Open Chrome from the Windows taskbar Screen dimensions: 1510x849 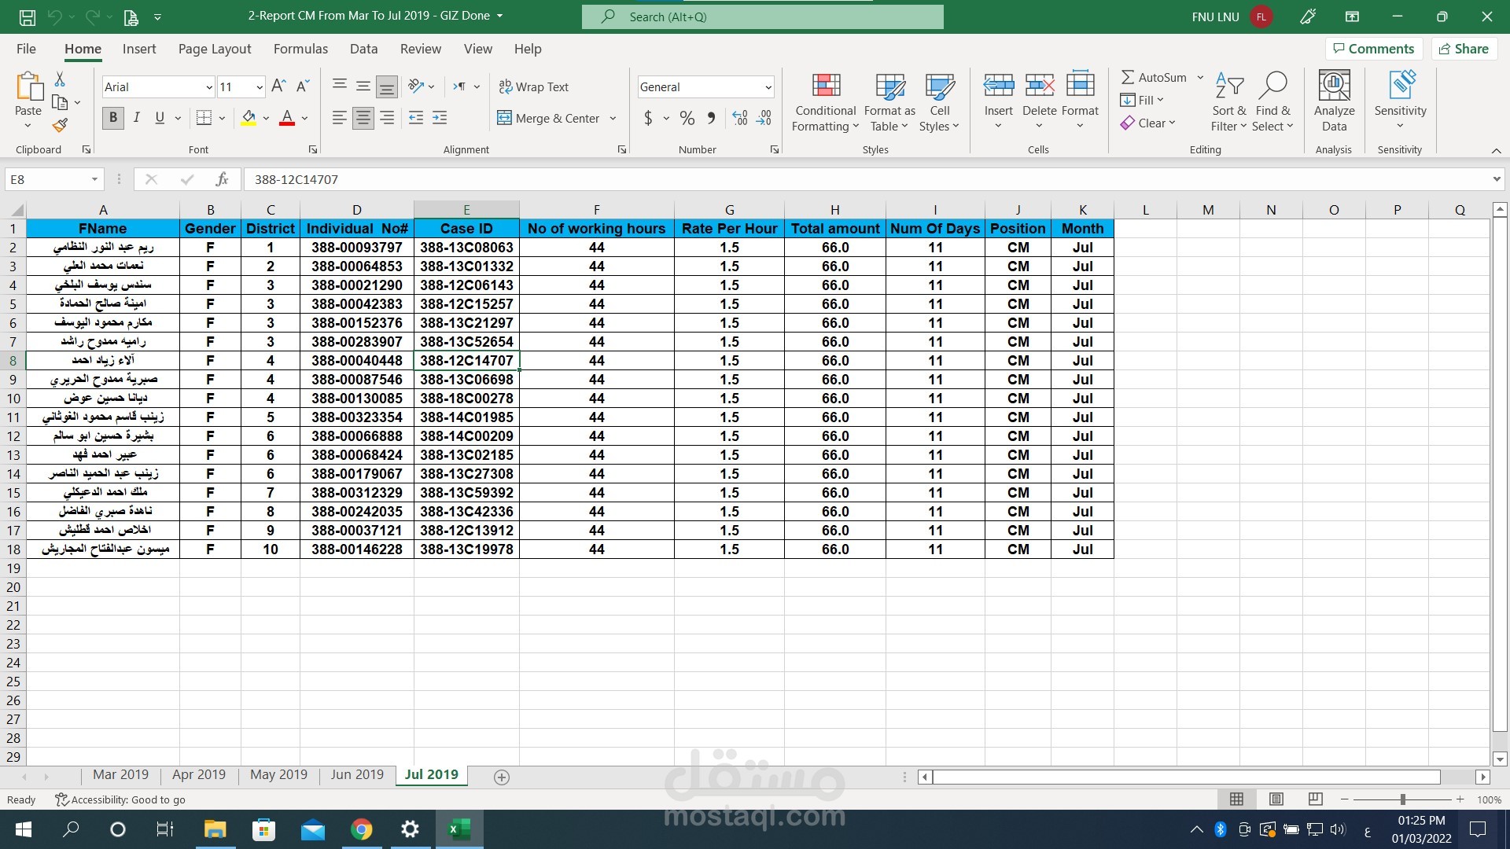[x=361, y=829]
